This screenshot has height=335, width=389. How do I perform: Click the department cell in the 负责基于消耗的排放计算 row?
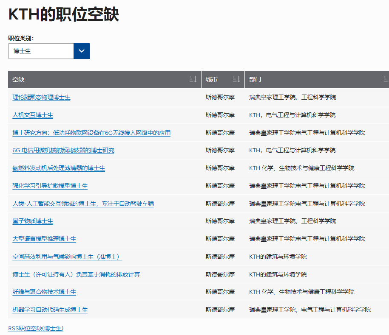[278, 274]
